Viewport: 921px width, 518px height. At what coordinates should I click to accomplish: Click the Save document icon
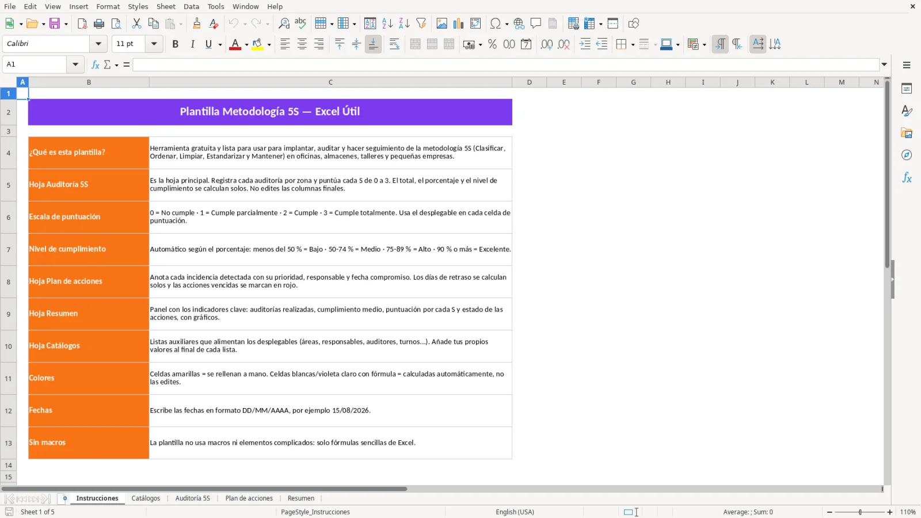pyautogui.click(x=55, y=24)
